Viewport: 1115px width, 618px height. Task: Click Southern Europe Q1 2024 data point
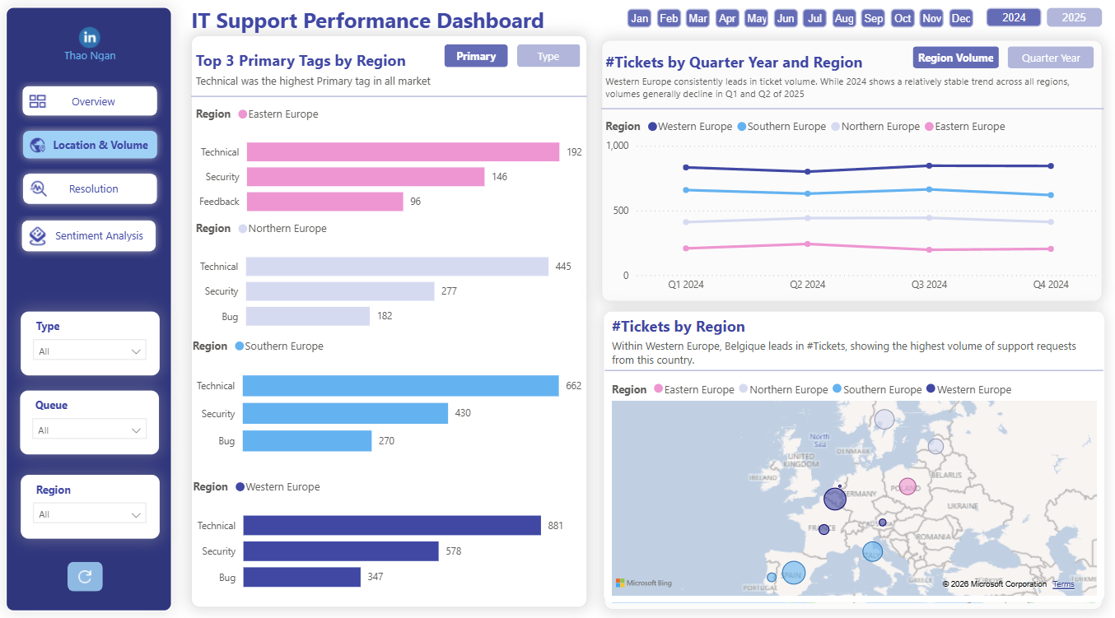[x=686, y=190]
